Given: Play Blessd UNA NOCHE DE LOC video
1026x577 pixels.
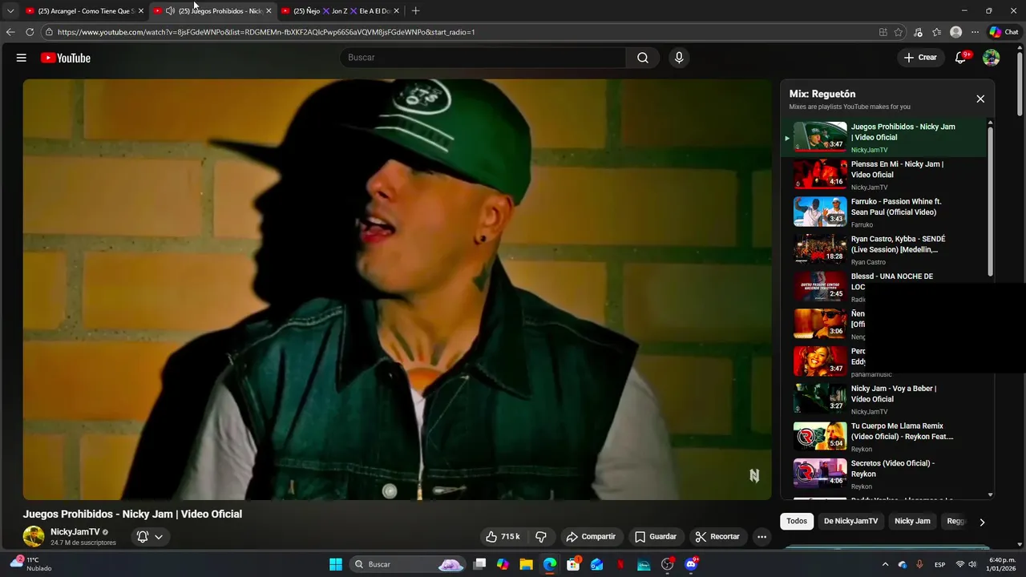Looking at the screenshot, I should 820,286.
